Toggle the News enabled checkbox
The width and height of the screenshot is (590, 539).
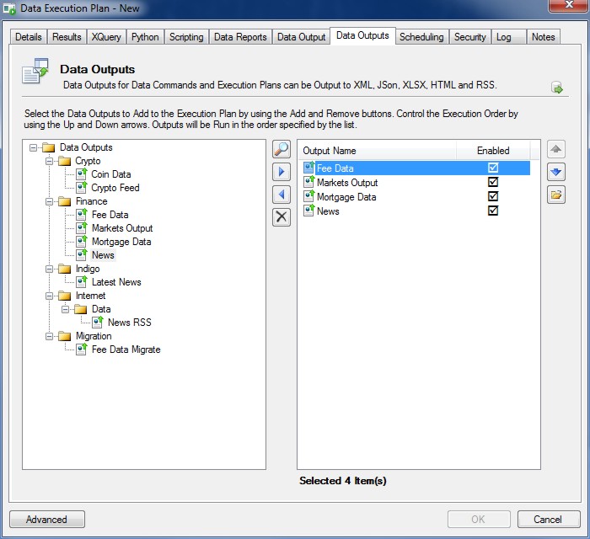point(493,211)
